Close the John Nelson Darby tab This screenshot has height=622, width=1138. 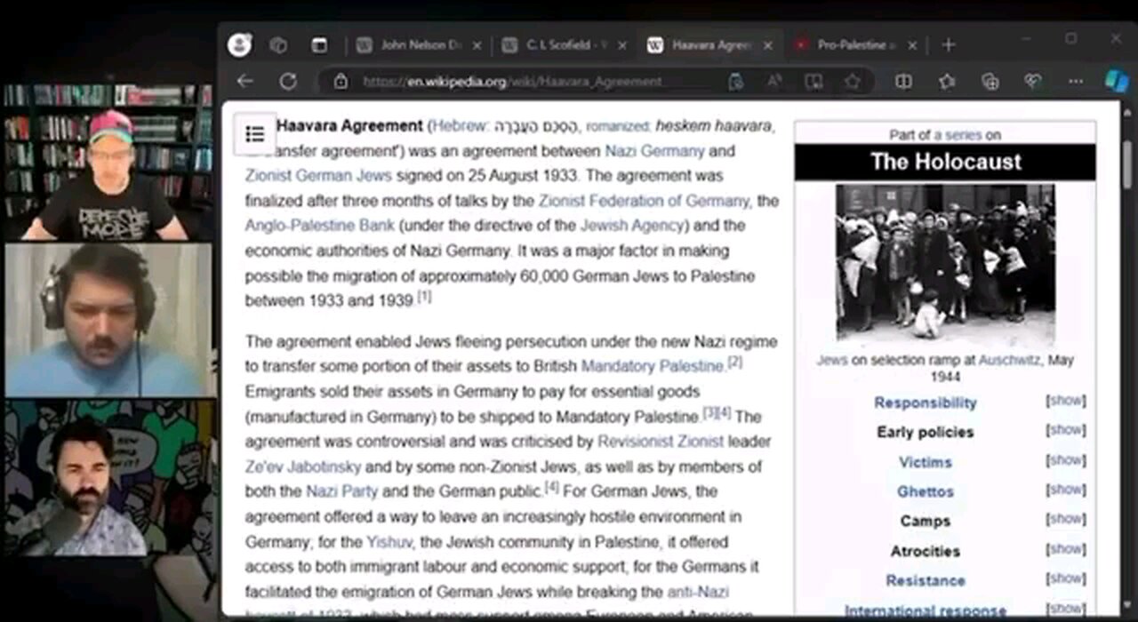point(477,45)
